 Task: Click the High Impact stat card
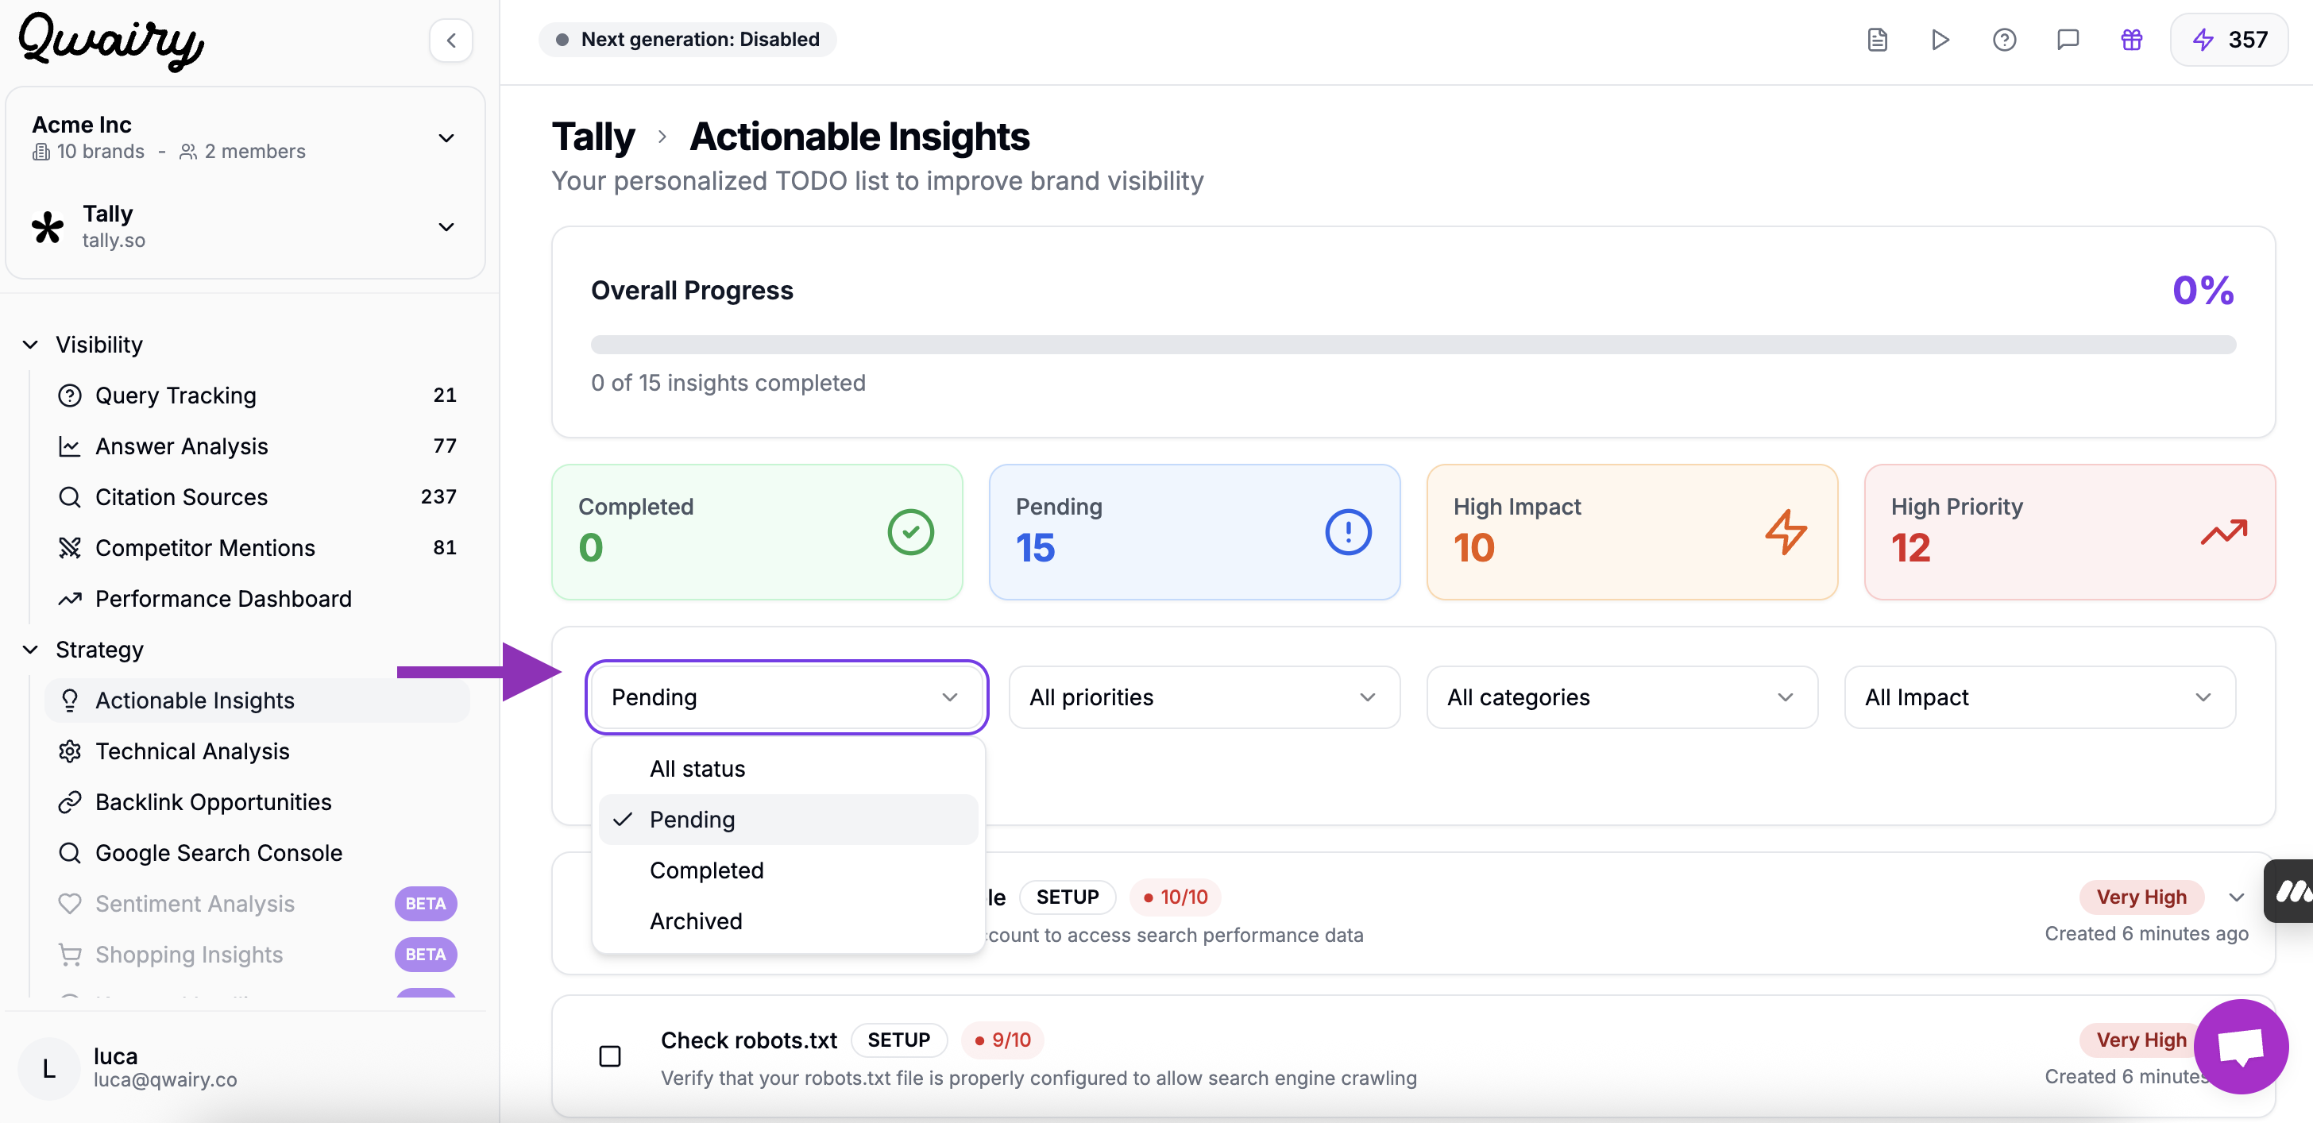point(1631,532)
